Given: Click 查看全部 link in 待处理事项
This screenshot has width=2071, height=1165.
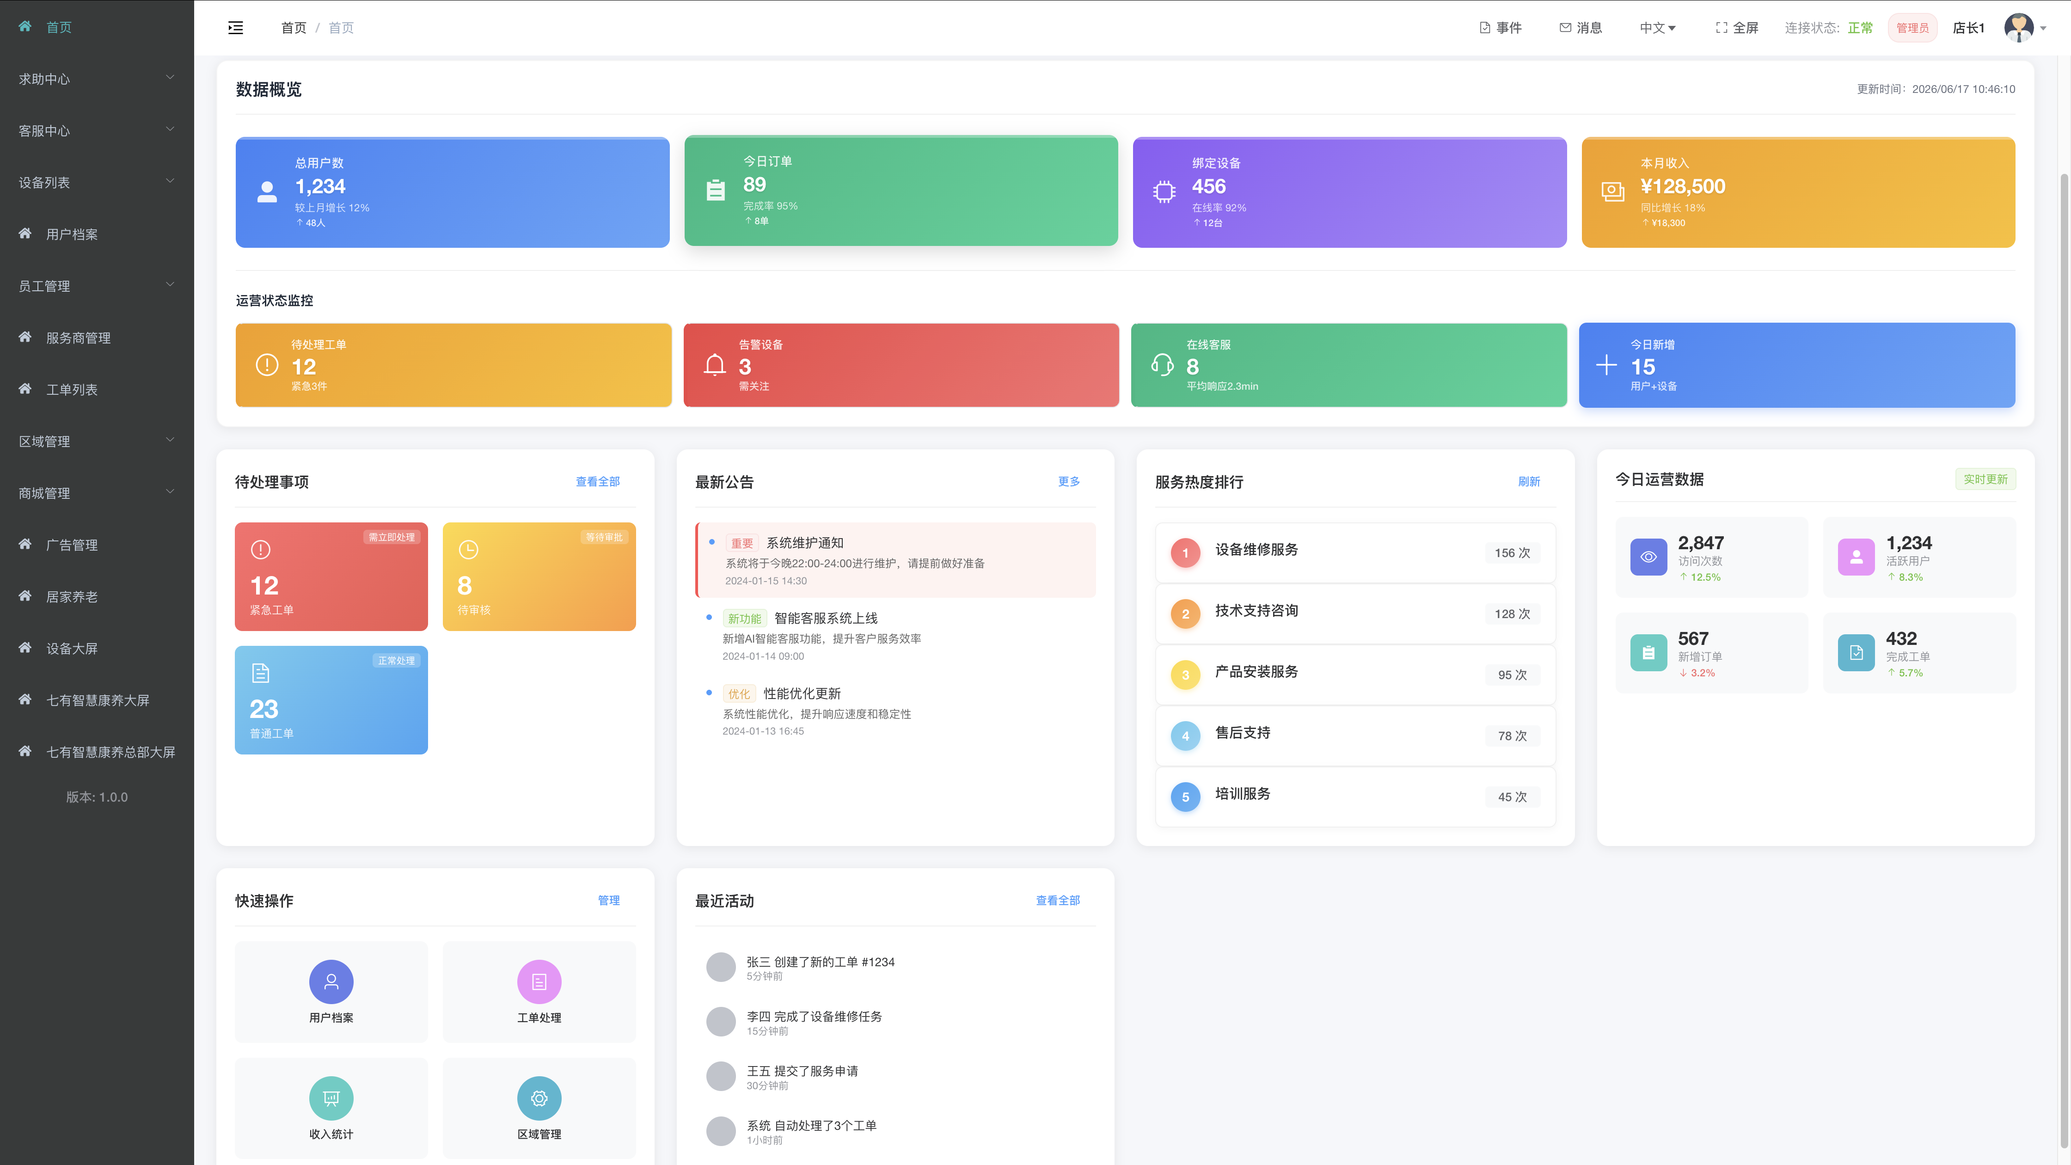Looking at the screenshot, I should pyautogui.click(x=597, y=482).
